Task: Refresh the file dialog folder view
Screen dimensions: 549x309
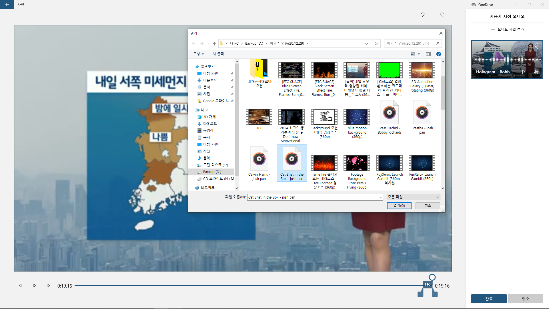Action: [x=376, y=43]
